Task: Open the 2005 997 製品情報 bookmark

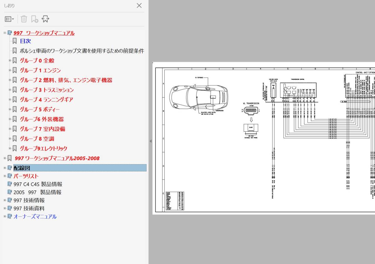Action: tap(37, 192)
